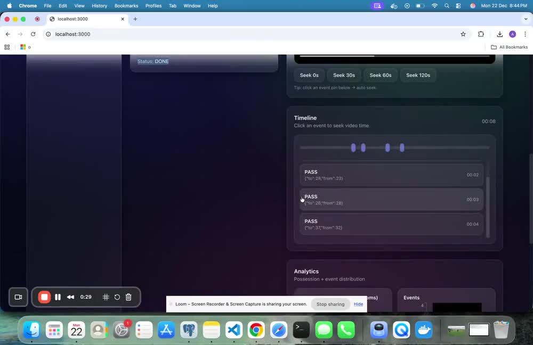
Task: Open pgAdmin elephant icon in Dock
Action: (189, 330)
